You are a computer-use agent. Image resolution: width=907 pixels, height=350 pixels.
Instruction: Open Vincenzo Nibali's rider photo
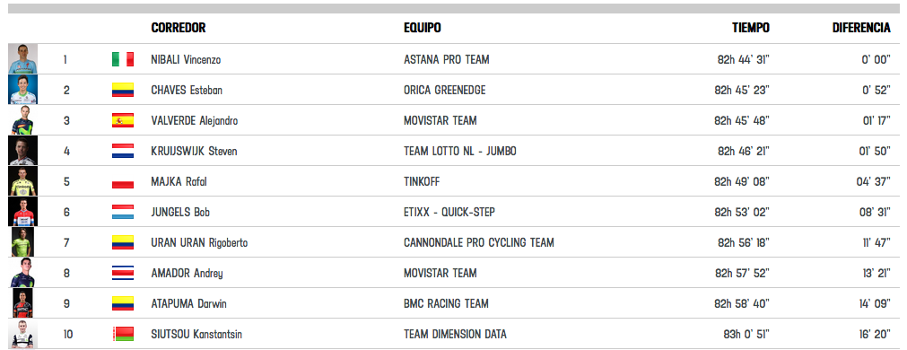[x=23, y=59]
